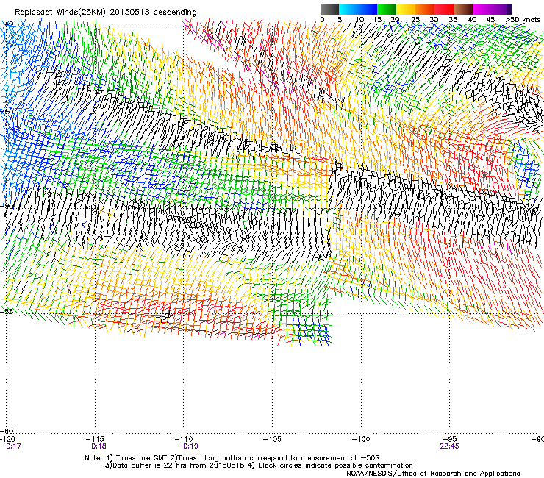Viewport: 544px width, 478px height.
Task: Click the '25' legend scale label
Action: [x=415, y=20]
